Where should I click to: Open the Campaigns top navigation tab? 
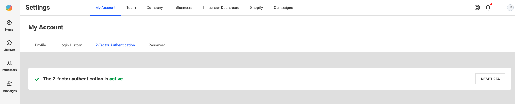pyautogui.click(x=283, y=8)
